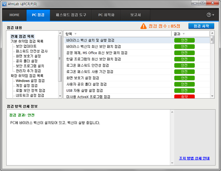Viewport: 221px width, 171px height.
Task: Click scroll-down arrow of the results list
Action: pos(212,96)
